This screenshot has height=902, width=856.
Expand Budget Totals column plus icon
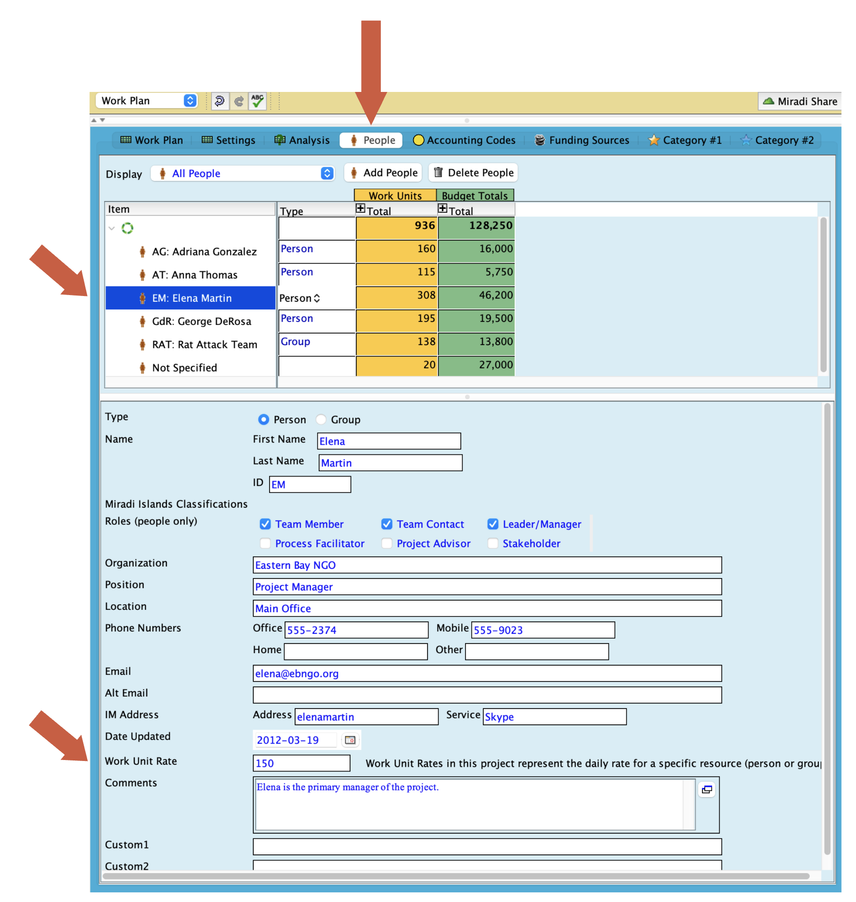tap(442, 208)
